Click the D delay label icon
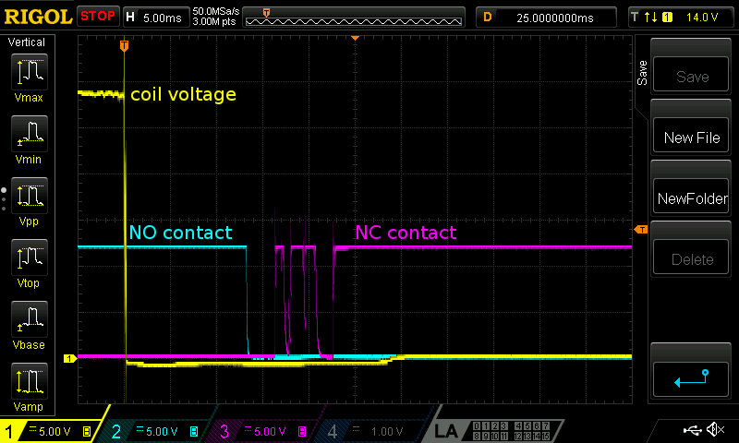Viewport: 739px width, 443px height. pos(488,18)
